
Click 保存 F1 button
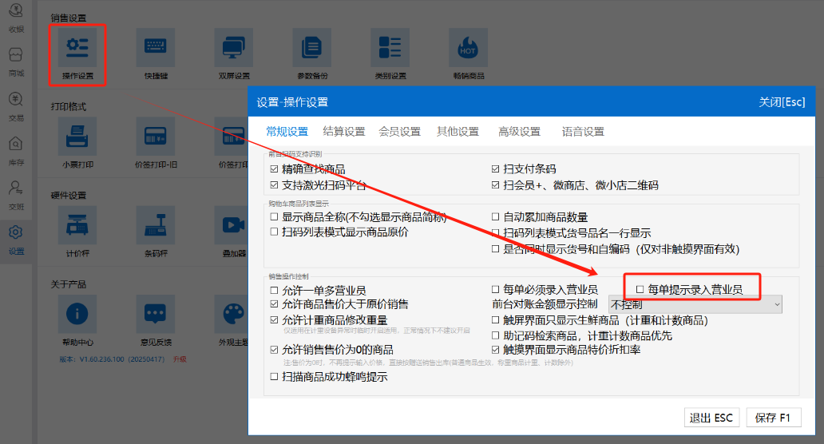[774, 418]
